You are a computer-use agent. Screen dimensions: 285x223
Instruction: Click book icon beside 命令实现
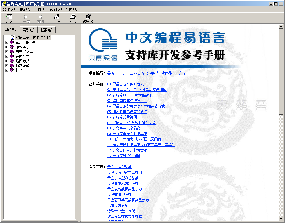tap(12, 47)
